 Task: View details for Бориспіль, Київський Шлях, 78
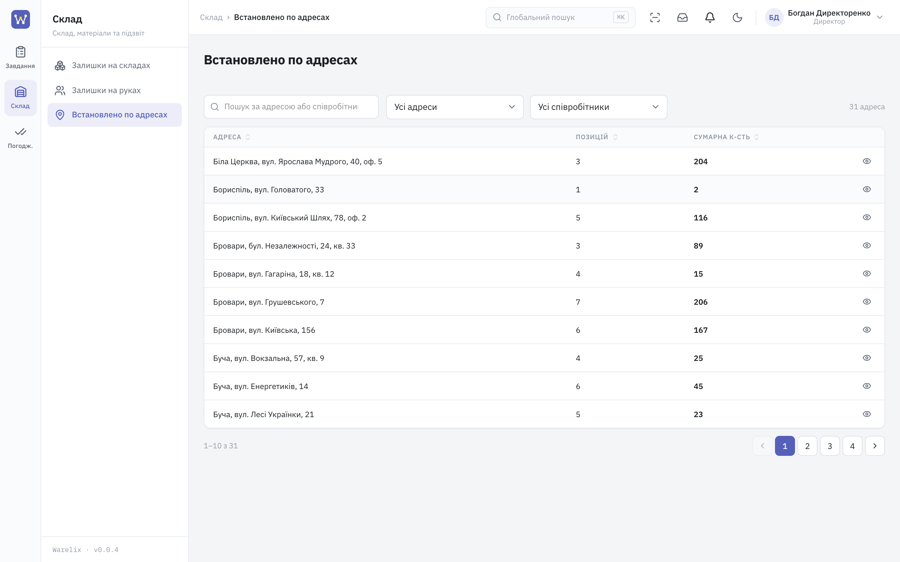pyautogui.click(x=867, y=217)
